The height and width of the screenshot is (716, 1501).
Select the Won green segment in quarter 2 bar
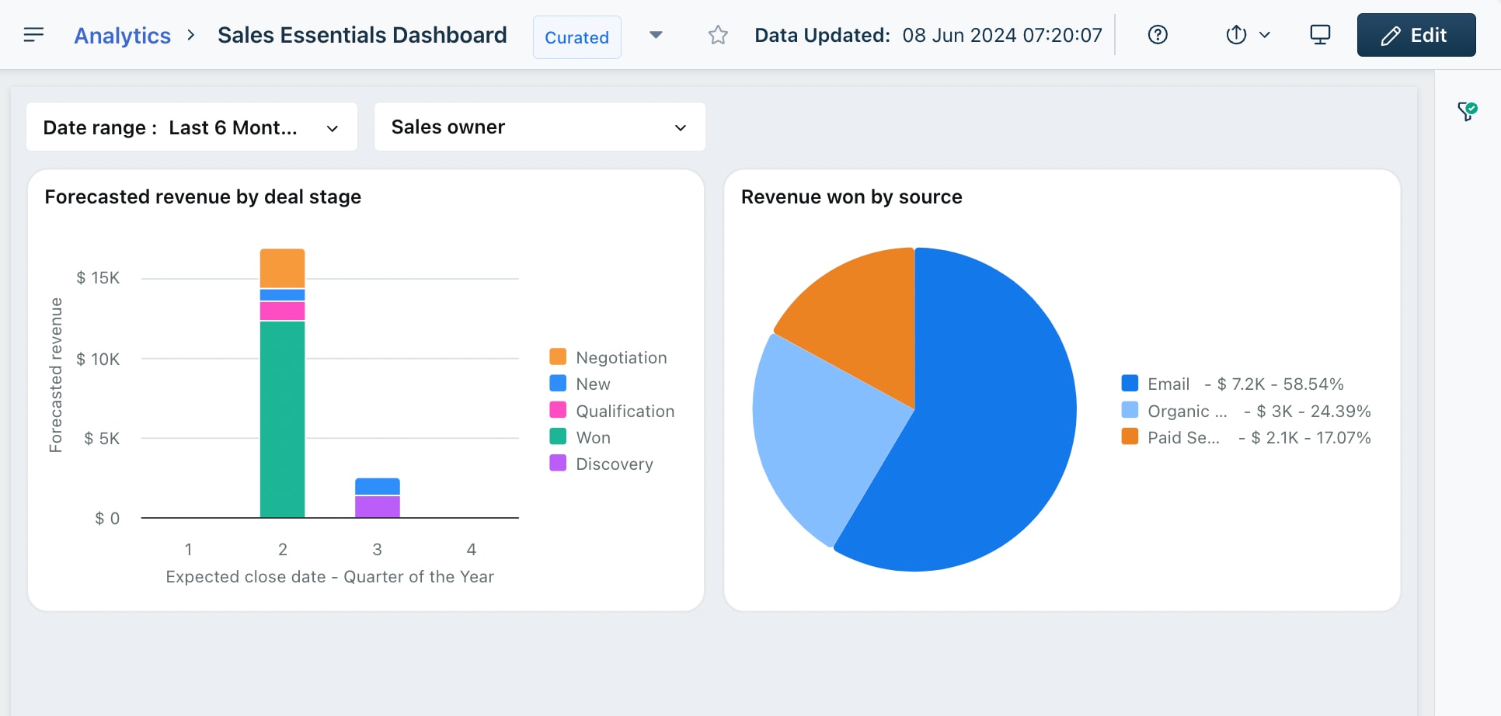(282, 419)
